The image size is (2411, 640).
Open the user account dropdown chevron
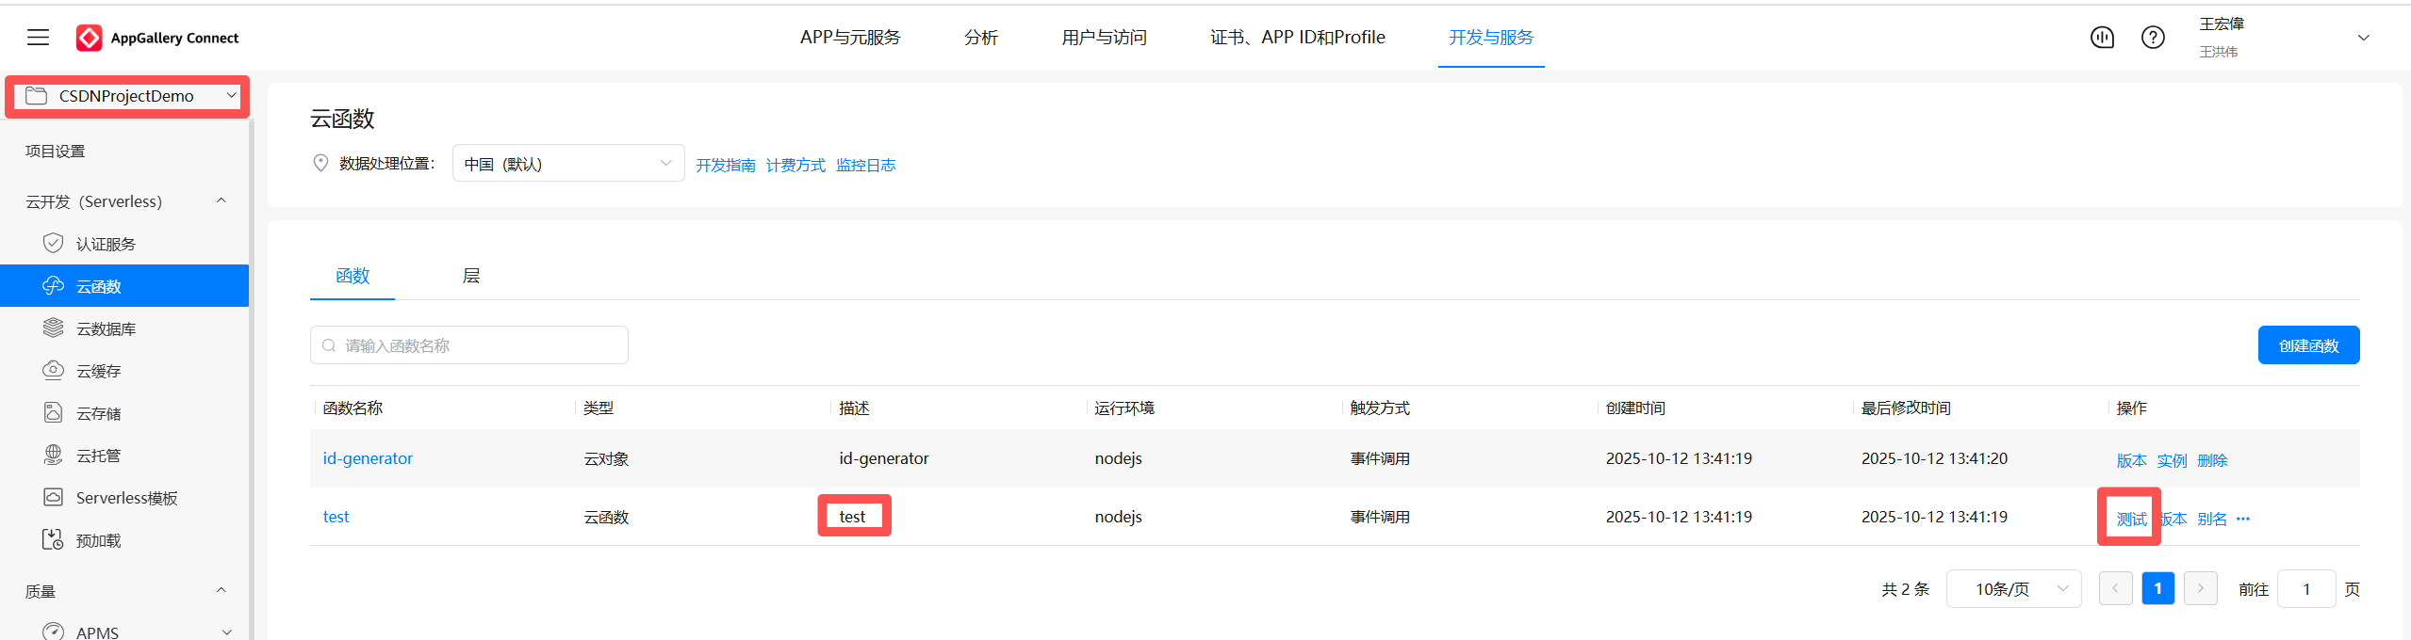coord(2363,38)
